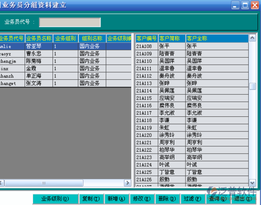
Task: Click customer list scroll-up arrow
Action: coord(252,38)
